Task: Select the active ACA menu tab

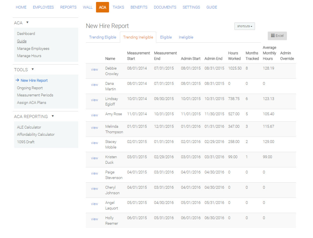Action: [x=102, y=7]
